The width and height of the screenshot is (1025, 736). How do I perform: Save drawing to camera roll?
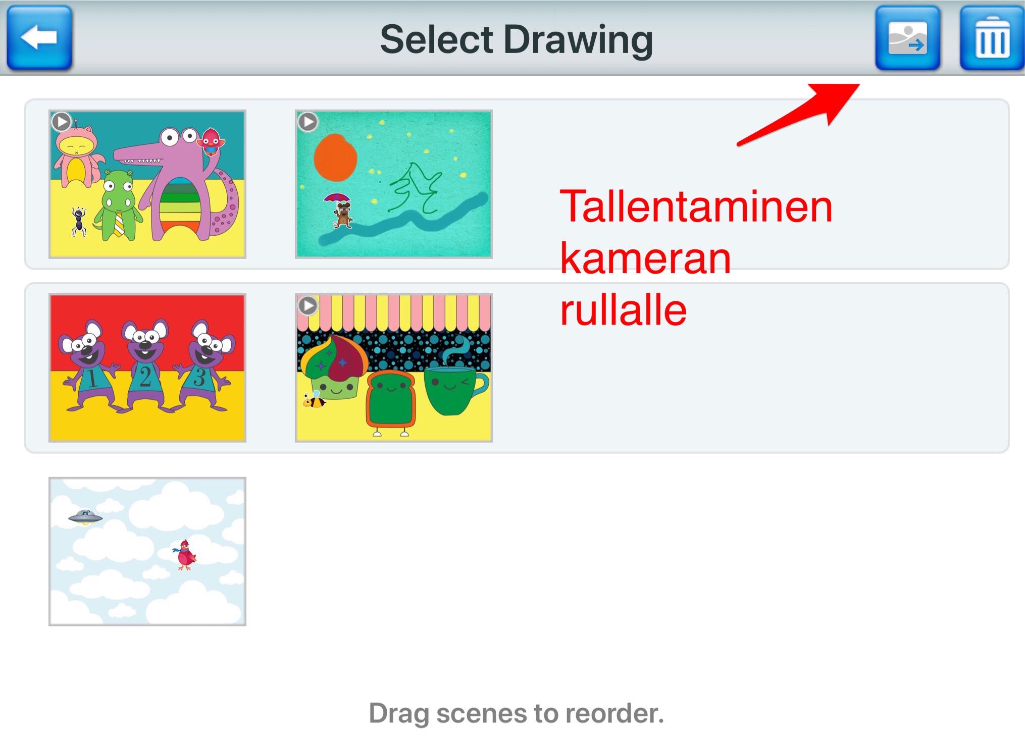(907, 38)
